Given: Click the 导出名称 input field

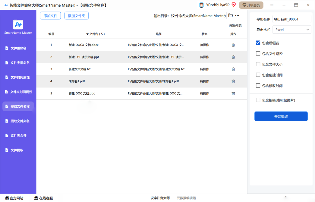Looking at the screenshot, I should [x=292, y=19].
